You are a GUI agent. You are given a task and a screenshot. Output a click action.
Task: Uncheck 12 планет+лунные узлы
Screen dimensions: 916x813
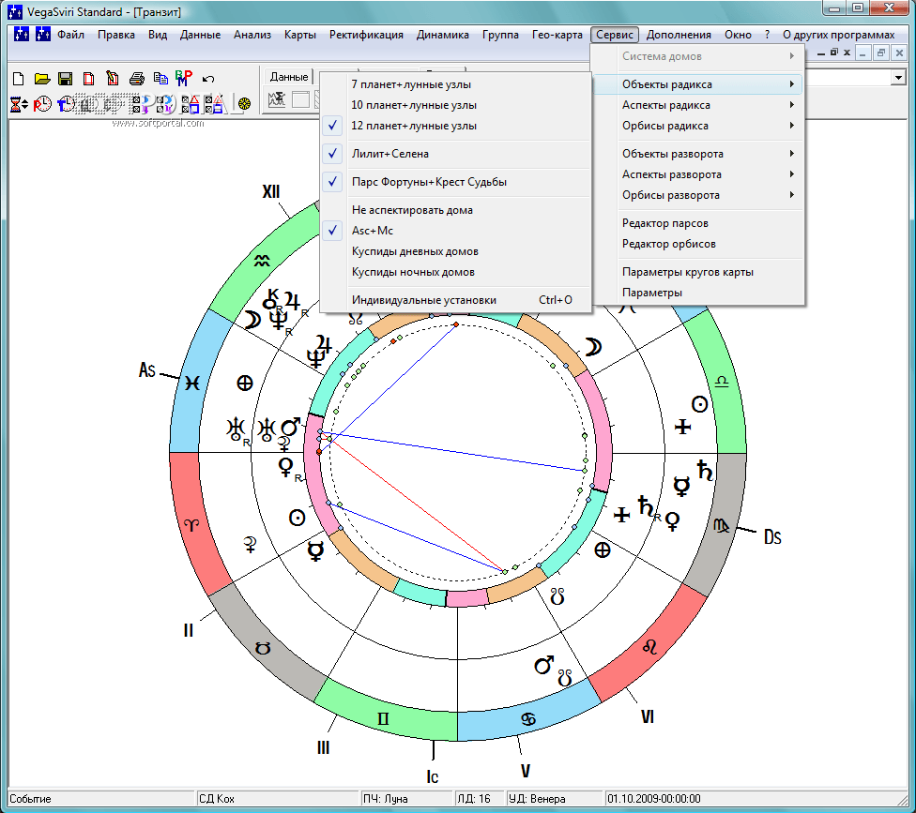click(x=456, y=126)
